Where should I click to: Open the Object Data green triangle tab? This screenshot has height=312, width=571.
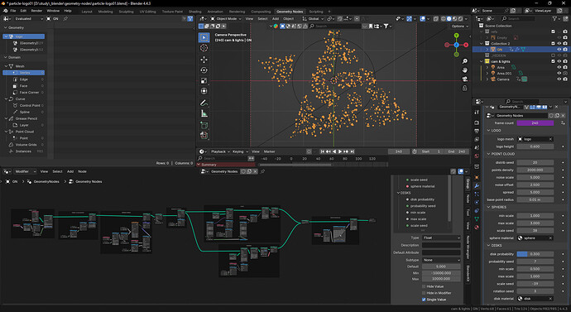point(477,218)
